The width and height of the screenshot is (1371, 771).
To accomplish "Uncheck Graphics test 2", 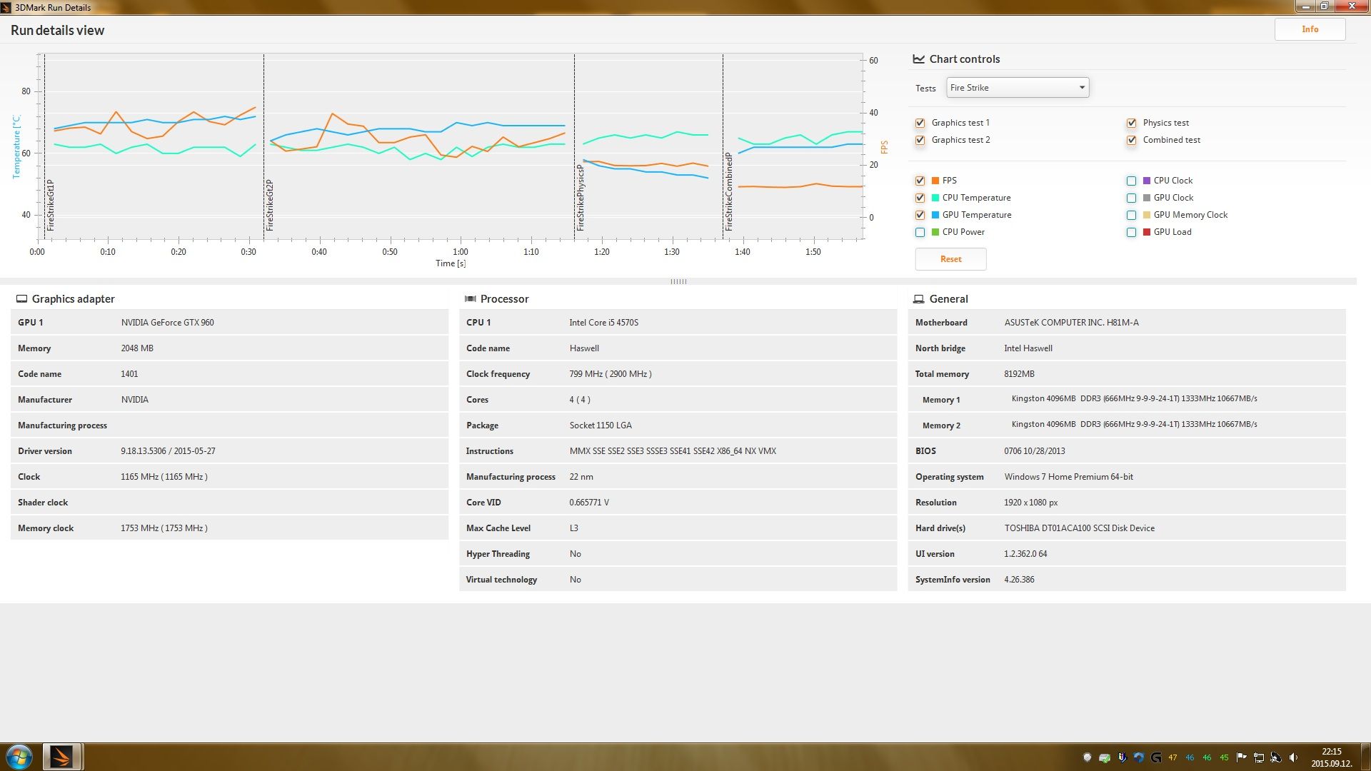I will point(920,140).
